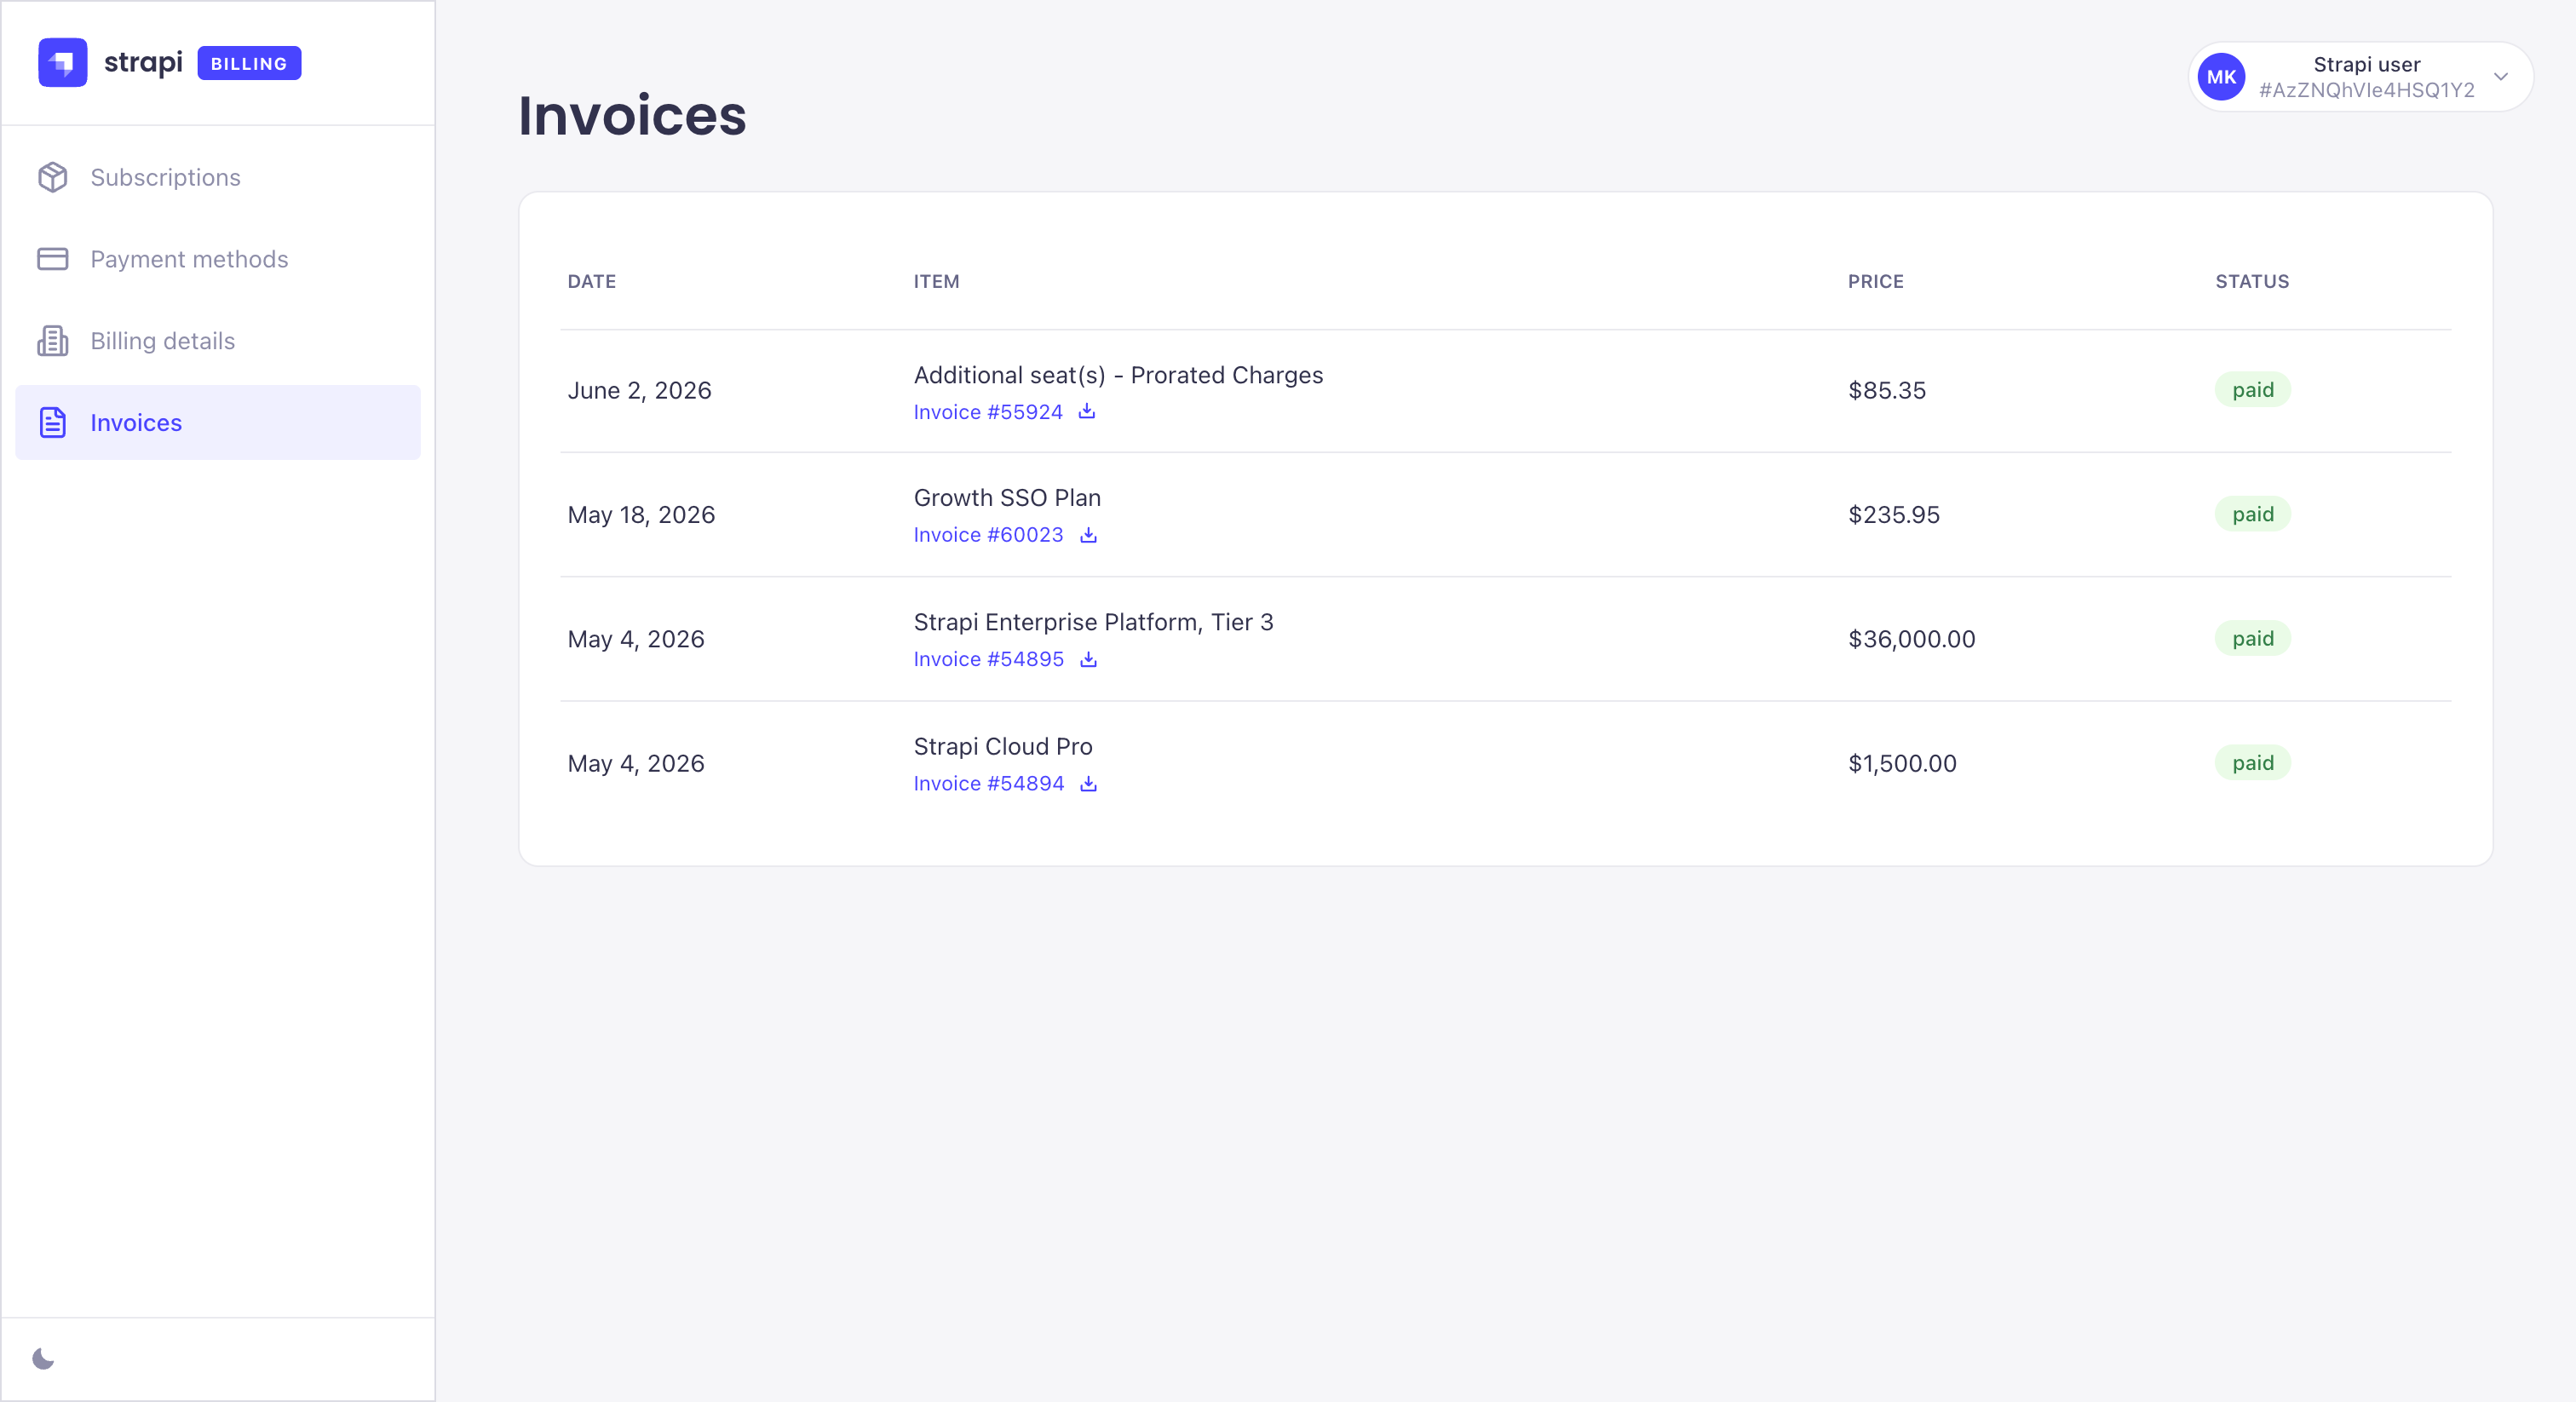This screenshot has width=2576, height=1402.
Task: Open the Subscriptions page
Action: (x=218, y=177)
